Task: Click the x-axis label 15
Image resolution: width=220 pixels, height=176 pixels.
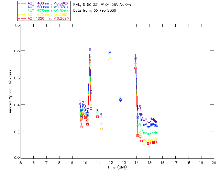Action: (150, 163)
